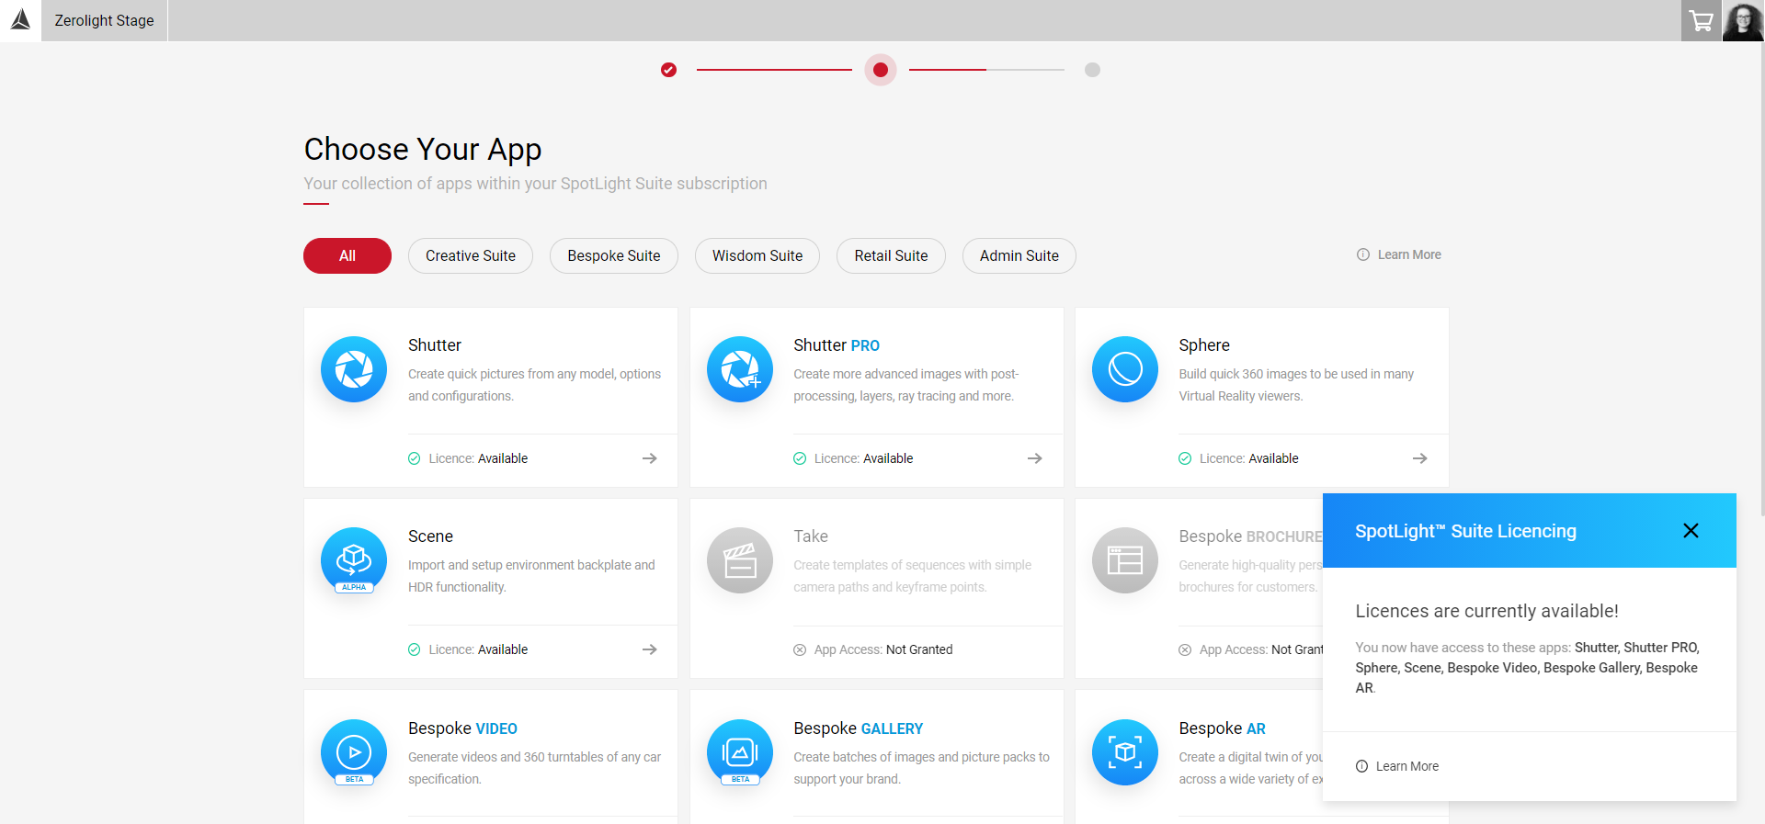1765x824 pixels.
Task: Click Shutter licence available check icon
Action: pyautogui.click(x=415, y=458)
